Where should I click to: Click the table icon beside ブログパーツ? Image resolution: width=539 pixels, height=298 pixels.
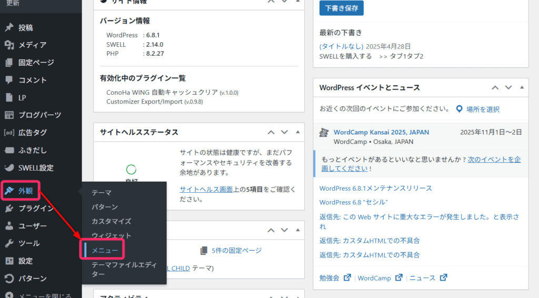click(x=9, y=115)
